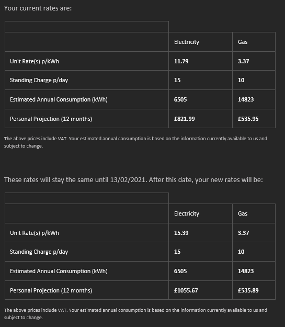Select current gas standing charge 10
The width and height of the screenshot is (285, 327).
click(x=241, y=80)
